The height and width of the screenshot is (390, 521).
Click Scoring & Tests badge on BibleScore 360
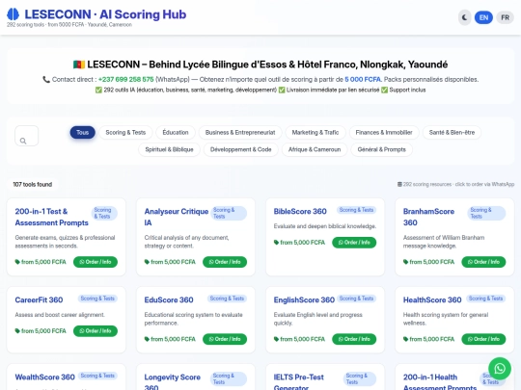[x=356, y=210]
